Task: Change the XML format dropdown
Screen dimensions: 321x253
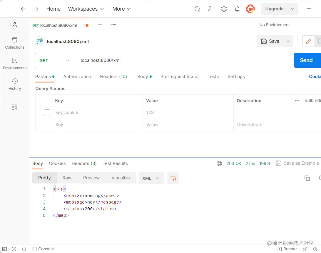Action: pos(151,178)
